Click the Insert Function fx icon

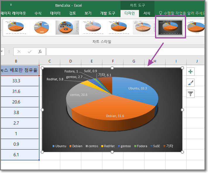pos(40,52)
